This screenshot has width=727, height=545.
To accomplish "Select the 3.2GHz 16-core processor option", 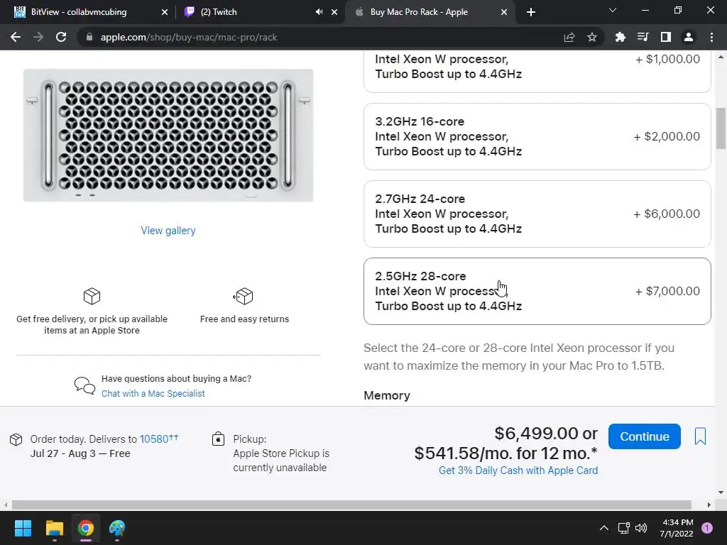I will click(x=537, y=136).
